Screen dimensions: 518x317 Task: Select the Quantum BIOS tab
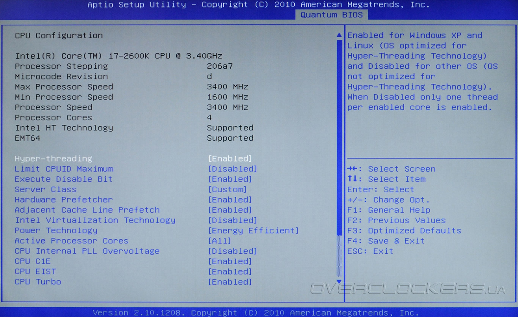(331, 15)
